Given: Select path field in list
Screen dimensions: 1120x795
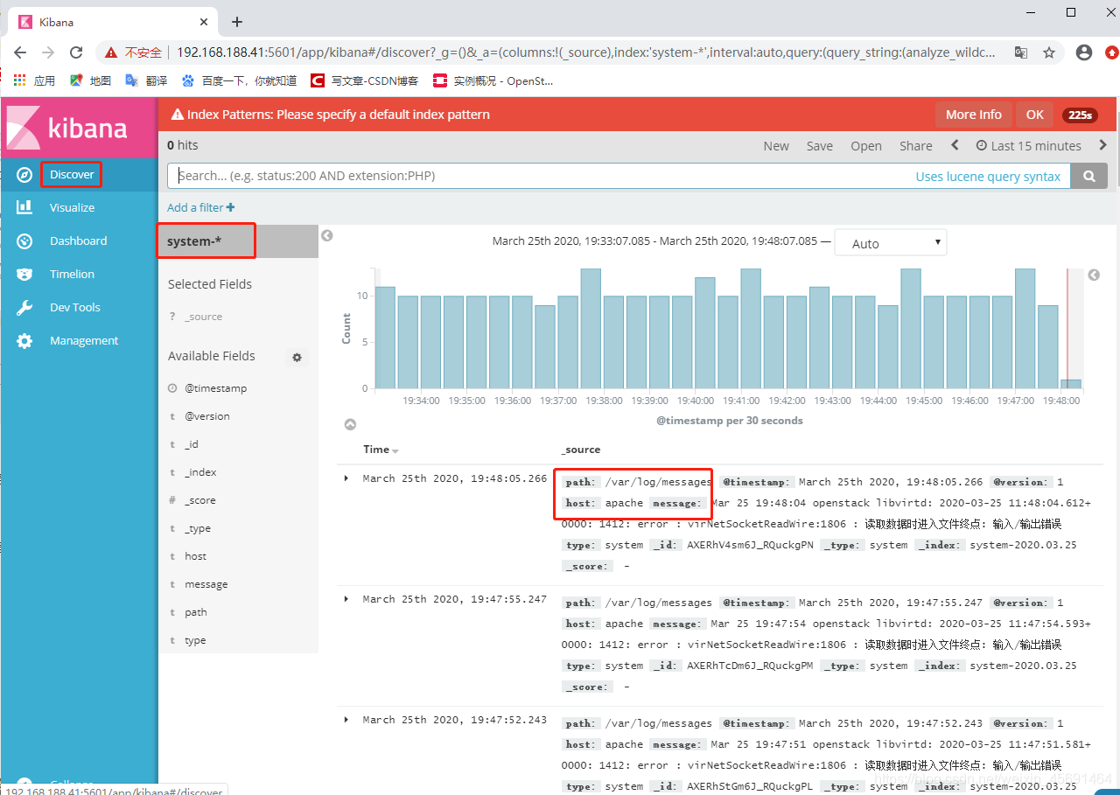Looking at the screenshot, I should (x=195, y=612).
